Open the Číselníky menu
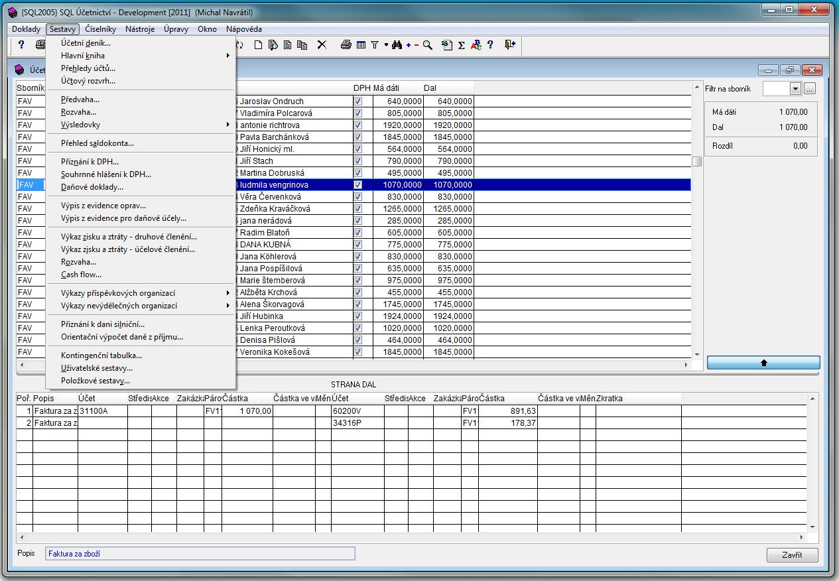839x581 pixels. point(100,29)
